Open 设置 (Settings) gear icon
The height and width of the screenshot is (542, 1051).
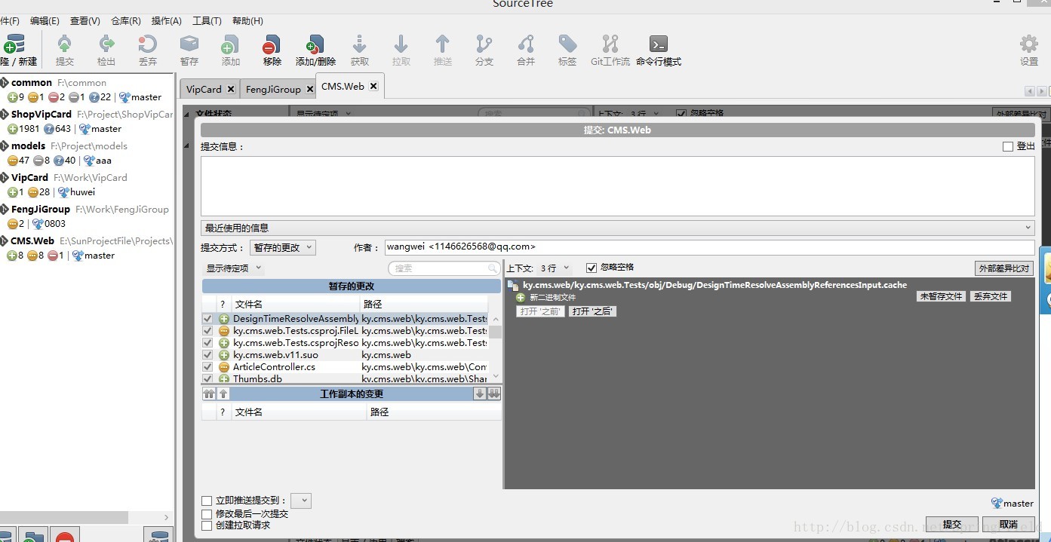[x=1029, y=50]
